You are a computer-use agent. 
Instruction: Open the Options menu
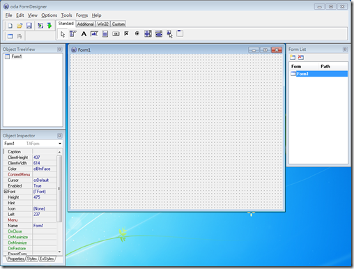click(49, 15)
